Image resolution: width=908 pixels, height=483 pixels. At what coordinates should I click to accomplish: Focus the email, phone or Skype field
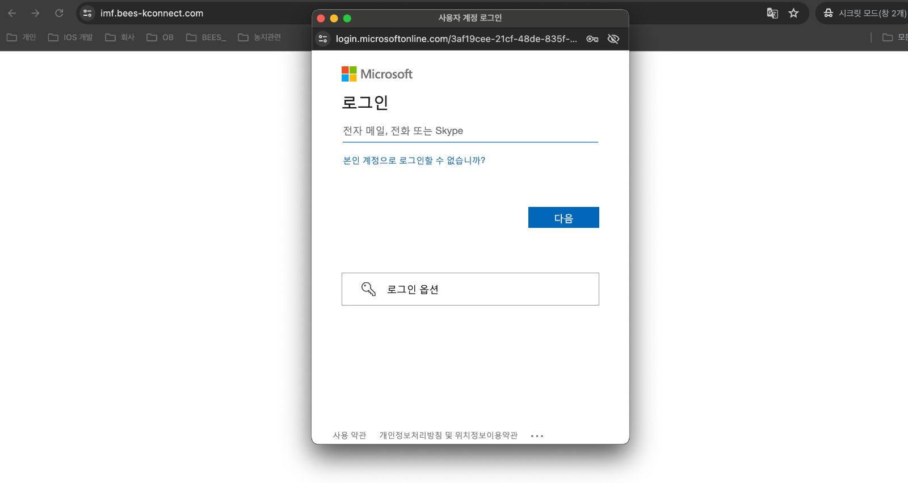[470, 131]
